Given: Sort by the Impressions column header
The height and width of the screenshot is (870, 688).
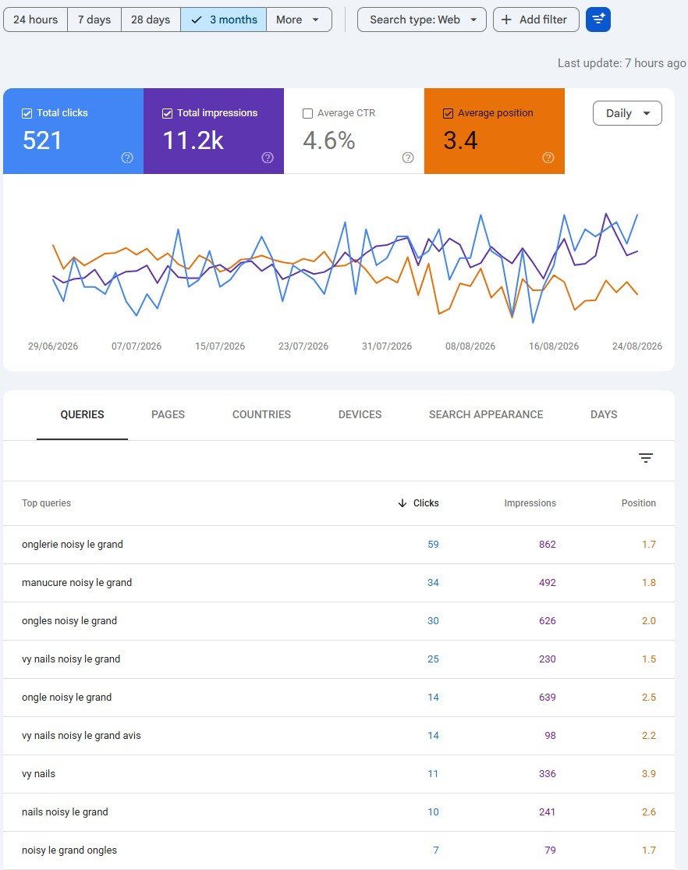Looking at the screenshot, I should (x=530, y=503).
